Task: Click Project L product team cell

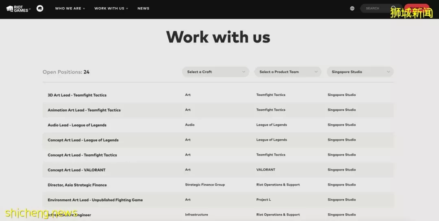Action: [x=263, y=200]
